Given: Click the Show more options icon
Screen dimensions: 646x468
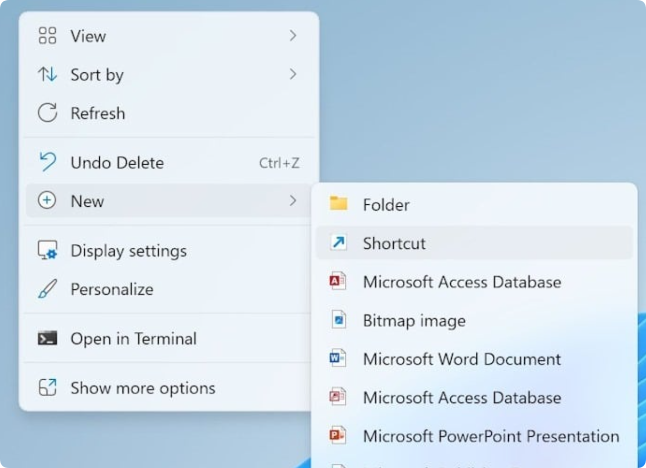Looking at the screenshot, I should [x=47, y=387].
